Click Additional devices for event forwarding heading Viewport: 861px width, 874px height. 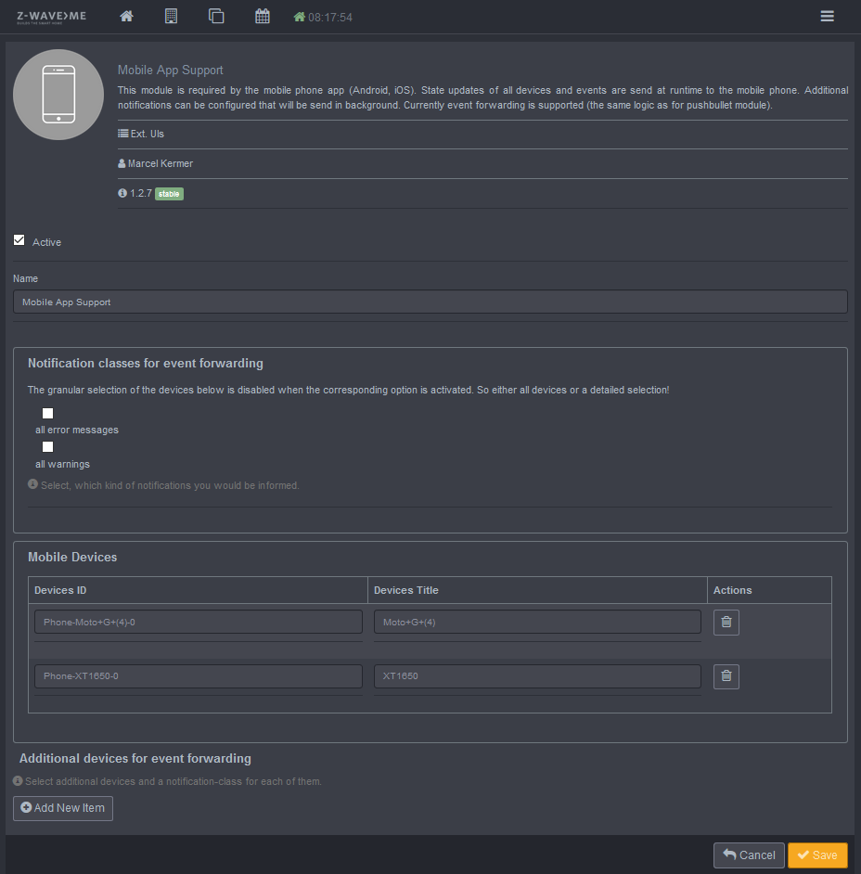[135, 759]
